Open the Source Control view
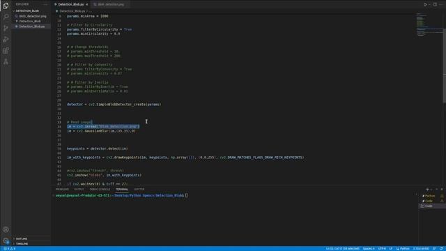The height and width of the screenshot is (251, 446). tap(6, 28)
